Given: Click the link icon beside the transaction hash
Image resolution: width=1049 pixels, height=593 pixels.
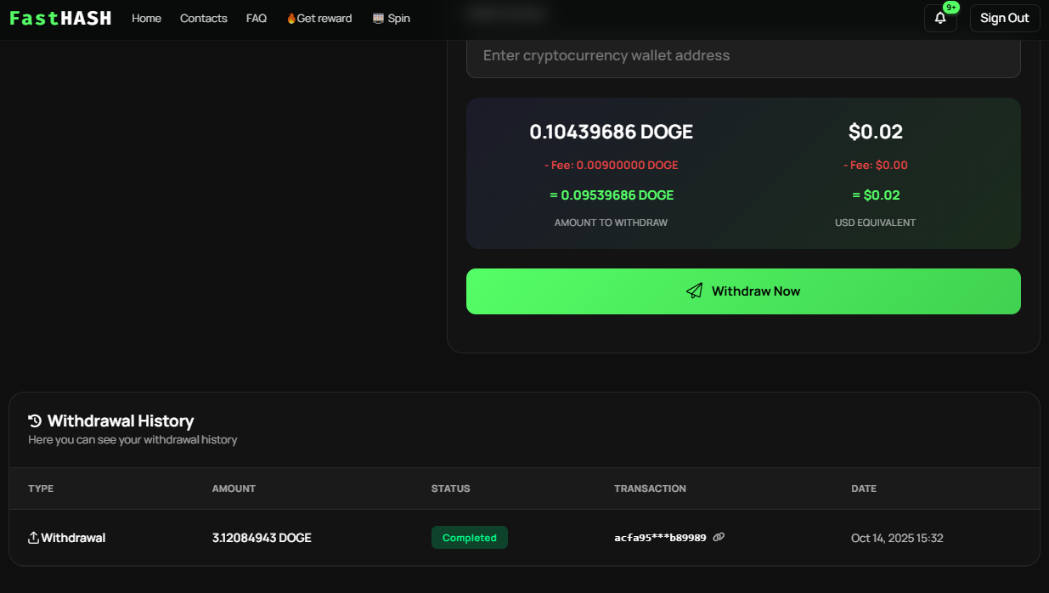Looking at the screenshot, I should pos(719,537).
